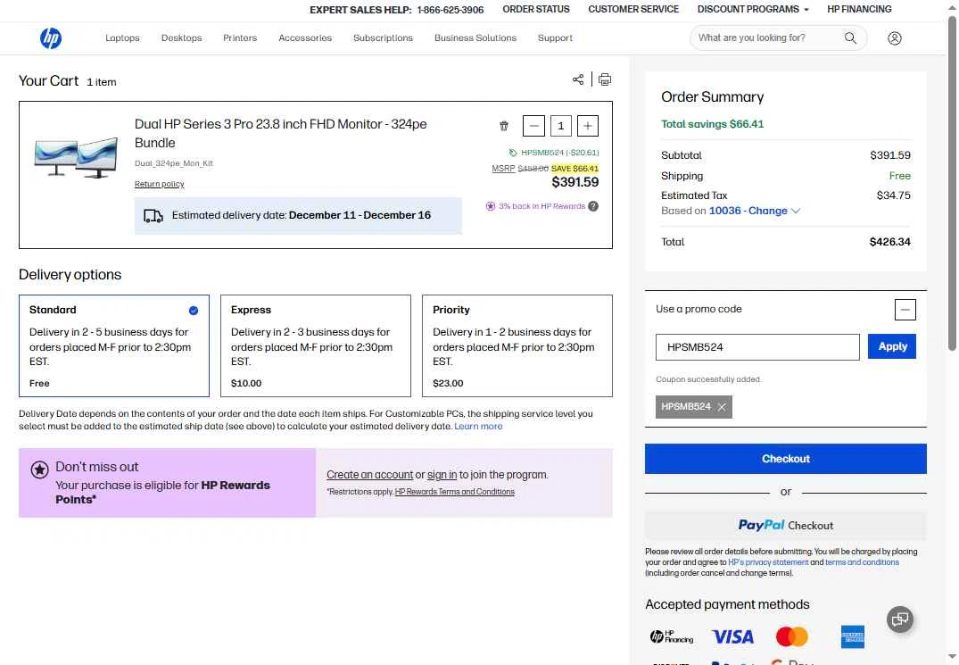Viewport: 959px width, 665px height.
Task: Expand Discount Programs dropdown
Action: tap(752, 9)
